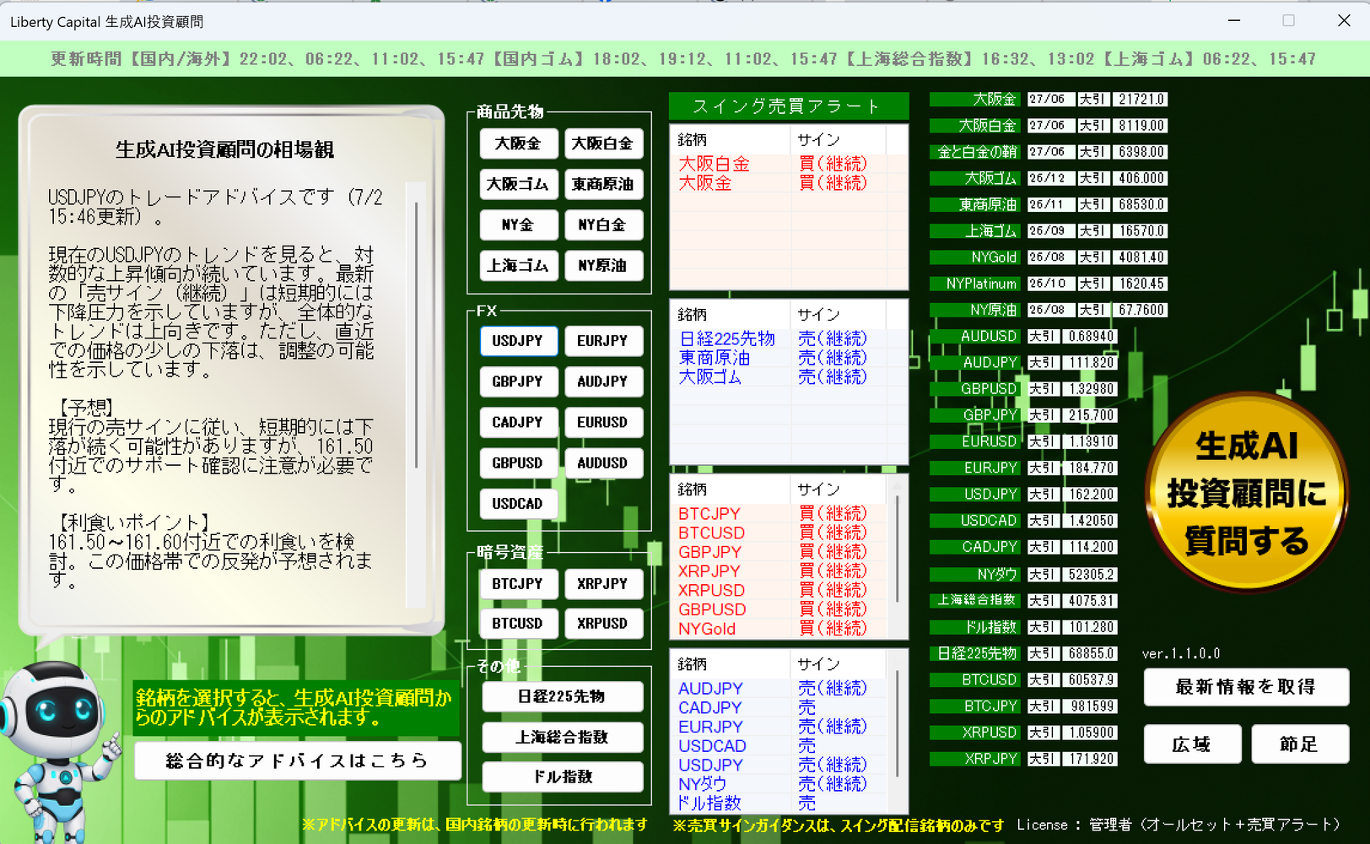Select the ドル指数 button
Screen dimensions: 1370x844
click(562, 776)
